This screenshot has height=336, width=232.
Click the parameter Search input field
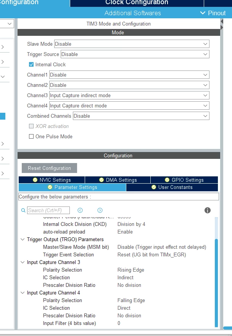coord(48,210)
